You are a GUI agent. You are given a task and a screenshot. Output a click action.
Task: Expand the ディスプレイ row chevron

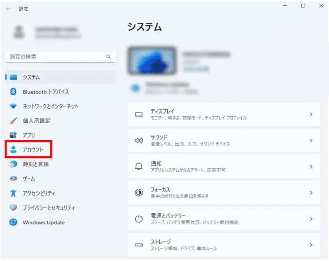tap(311, 114)
